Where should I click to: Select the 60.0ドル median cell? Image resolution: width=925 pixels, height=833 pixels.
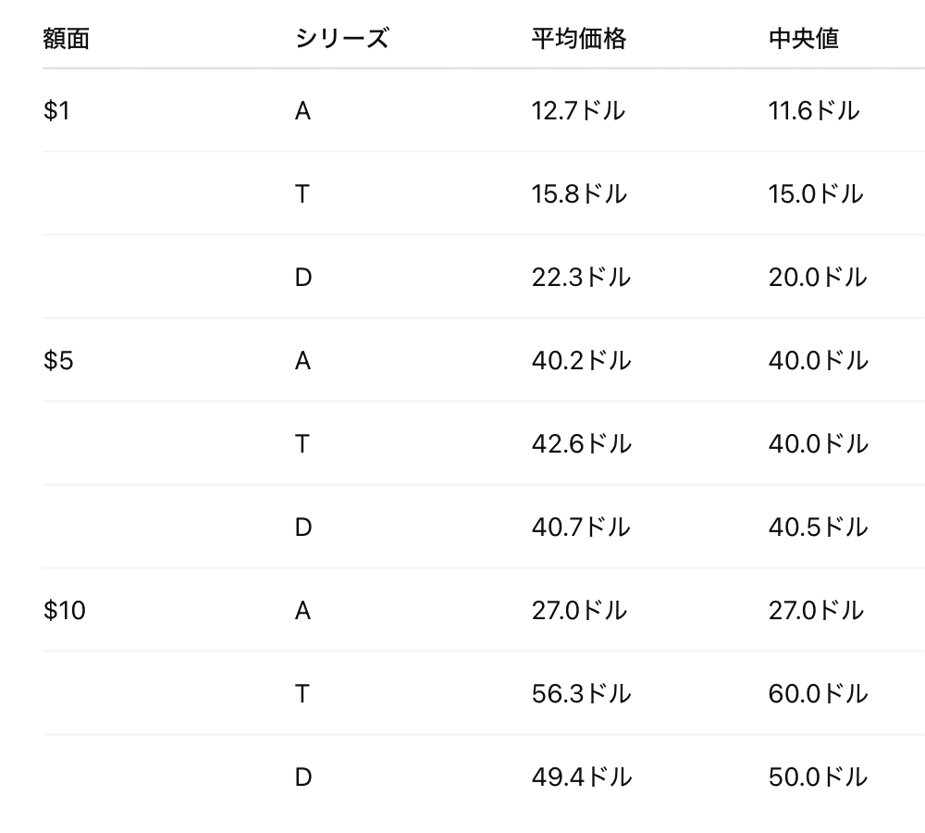pos(818,694)
